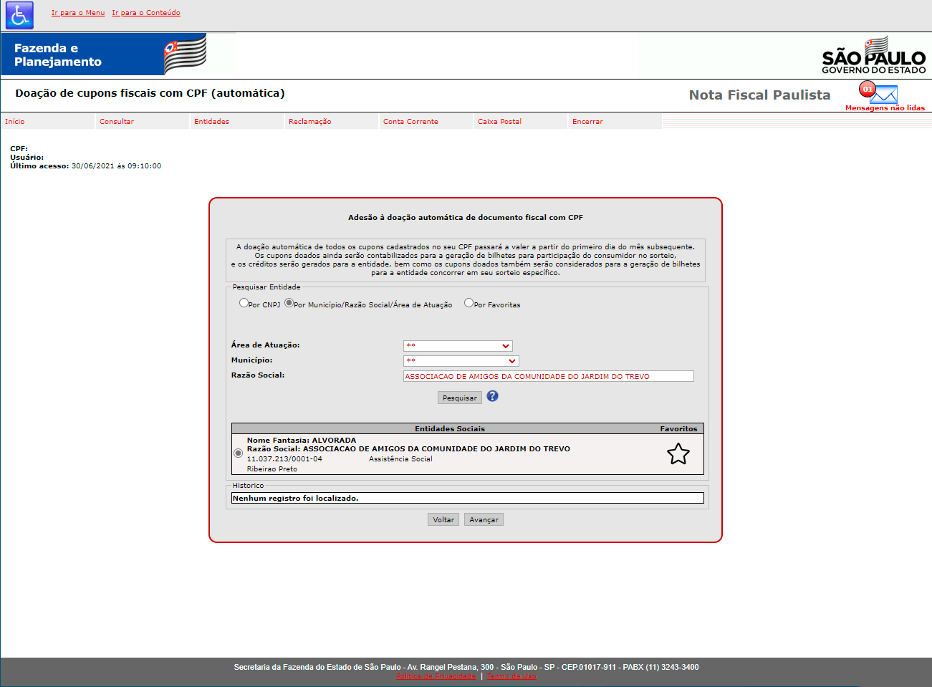
Task: Click into the Razão Social text field
Action: coord(548,376)
